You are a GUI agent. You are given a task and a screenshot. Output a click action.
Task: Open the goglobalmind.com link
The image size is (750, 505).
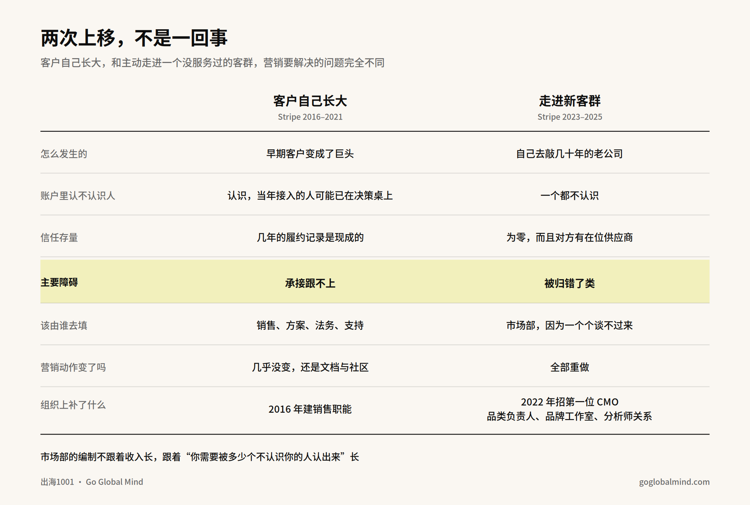(x=674, y=482)
